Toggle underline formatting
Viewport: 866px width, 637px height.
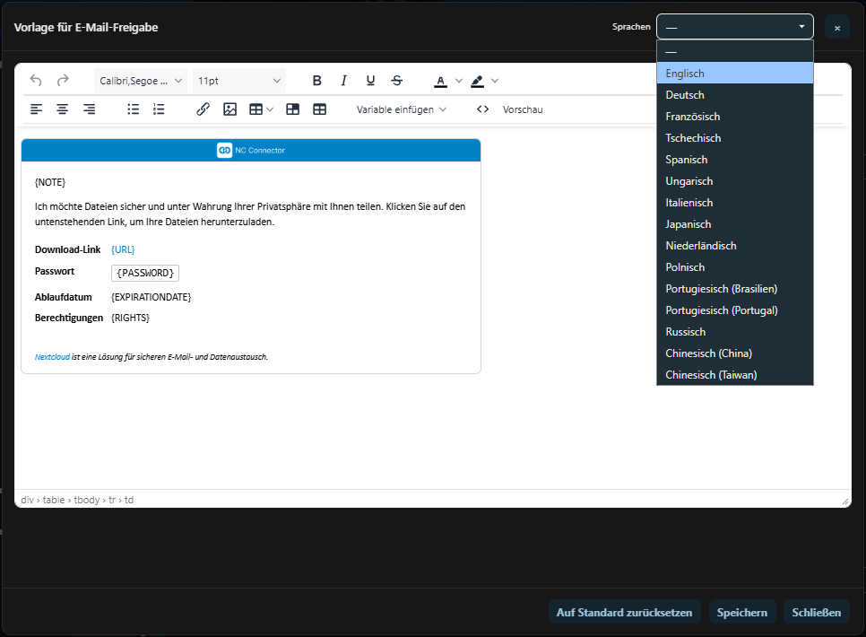coord(370,81)
